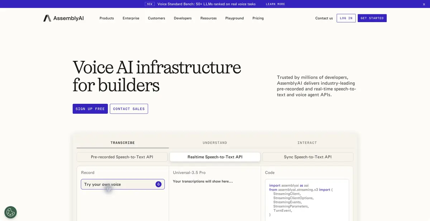Click the CONTACT SALES button
Viewport: 430px width, 221px height.
(x=129, y=109)
